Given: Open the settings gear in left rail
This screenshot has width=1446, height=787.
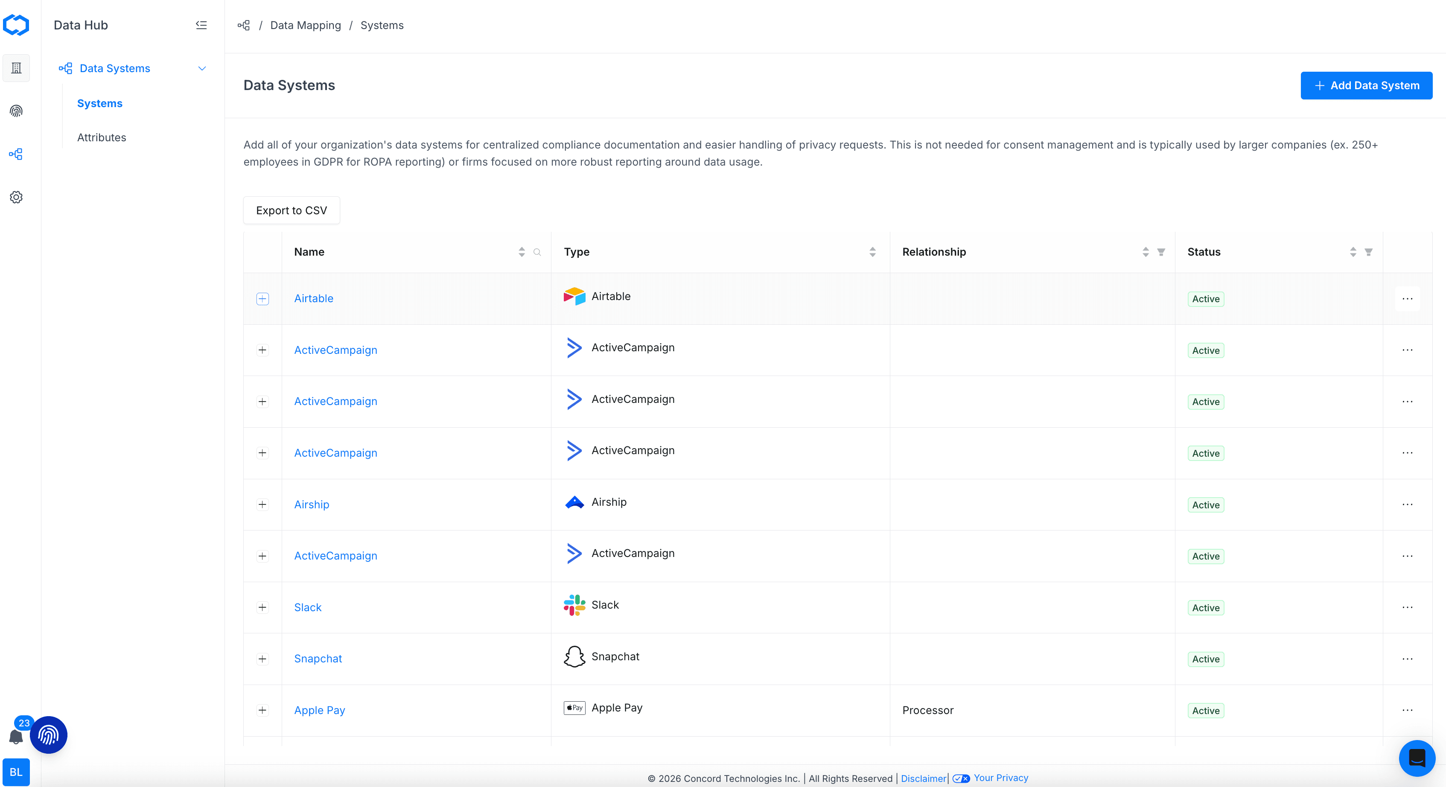Looking at the screenshot, I should tap(16, 197).
